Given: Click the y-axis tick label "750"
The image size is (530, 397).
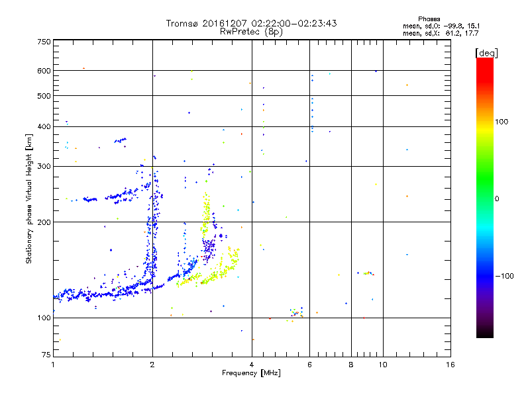Looking at the screenshot, I should (x=44, y=42).
